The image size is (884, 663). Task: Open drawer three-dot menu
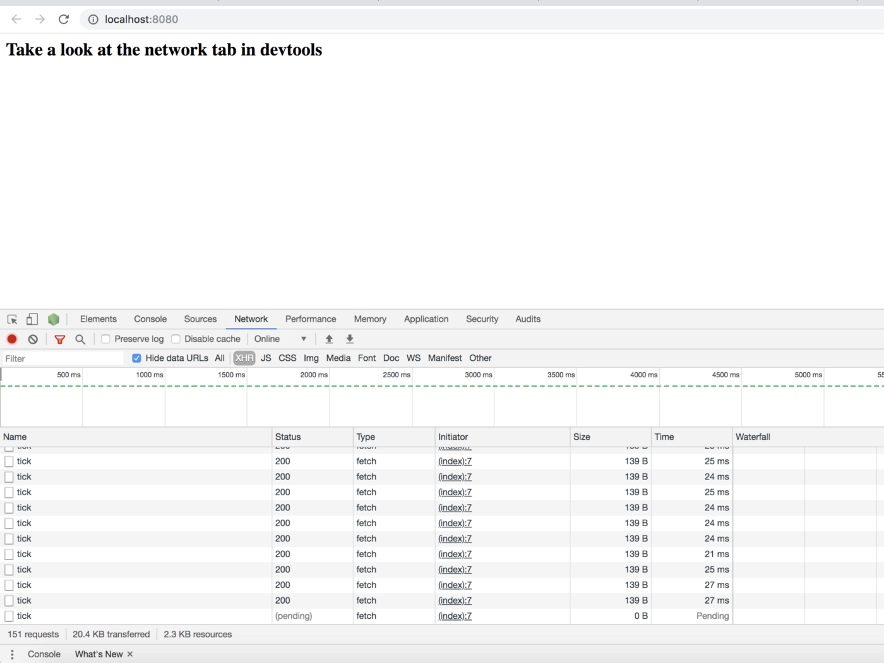coord(12,654)
